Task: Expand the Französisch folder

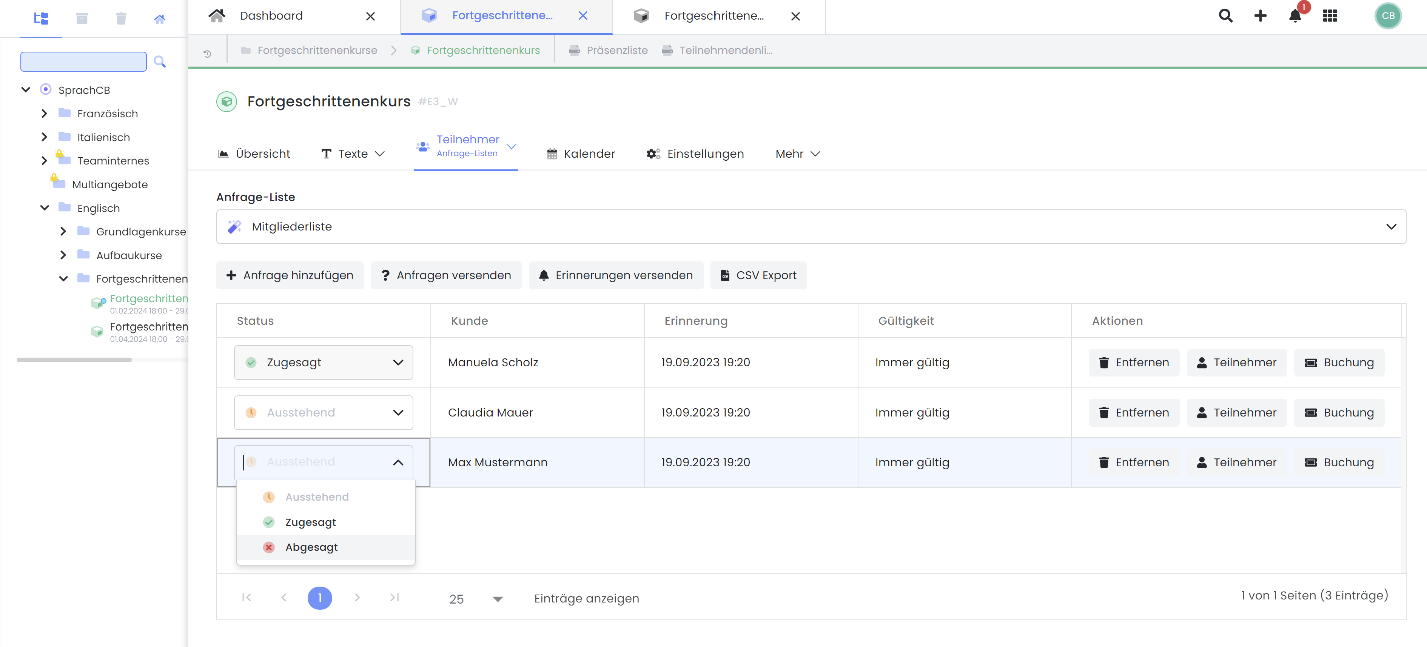Action: coord(44,114)
